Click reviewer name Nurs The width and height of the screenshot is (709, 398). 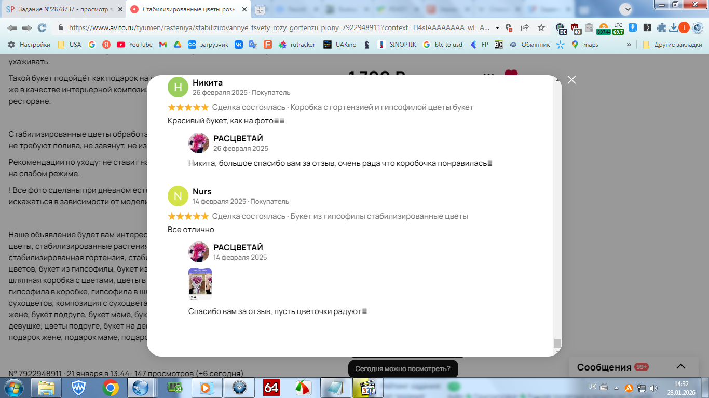202,191
